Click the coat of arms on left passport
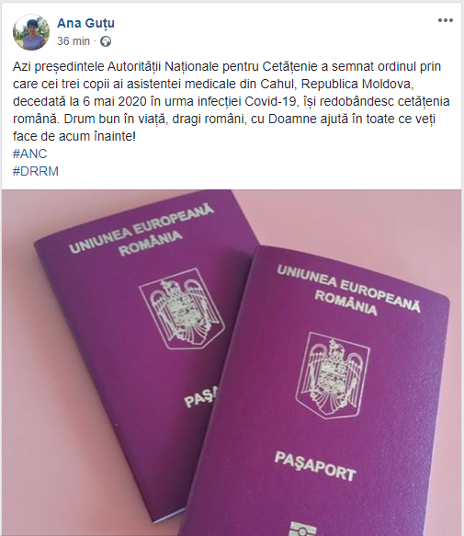The height and width of the screenshot is (536, 464). point(182,309)
